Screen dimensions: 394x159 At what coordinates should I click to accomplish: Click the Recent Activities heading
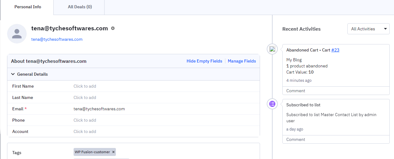301,29
